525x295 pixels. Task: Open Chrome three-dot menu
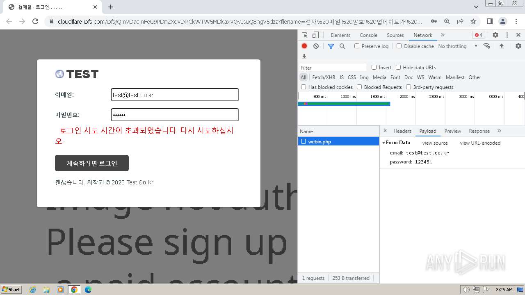(x=516, y=21)
